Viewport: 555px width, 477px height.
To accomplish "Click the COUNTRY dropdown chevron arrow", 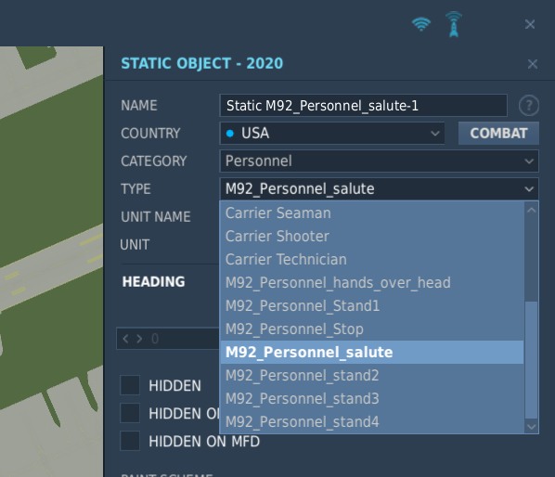I will 435,134.
